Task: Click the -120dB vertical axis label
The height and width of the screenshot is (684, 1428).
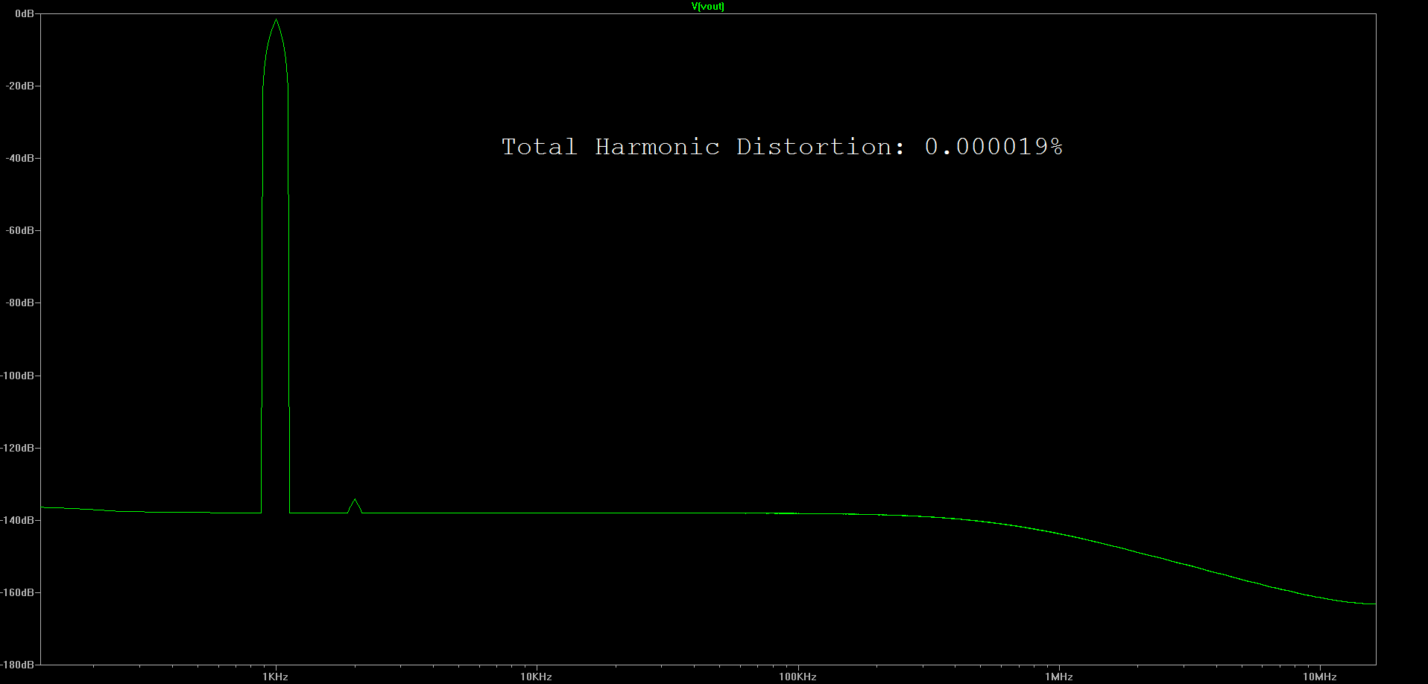Action: tap(18, 448)
